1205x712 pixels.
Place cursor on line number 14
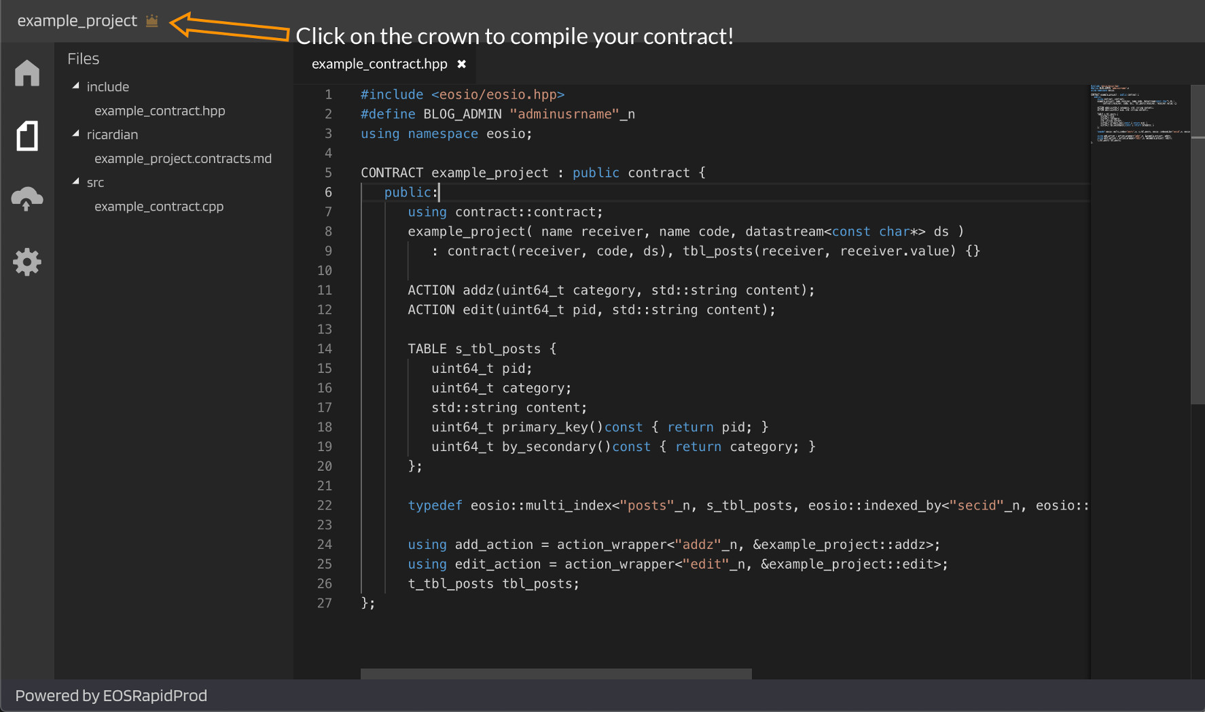pyautogui.click(x=325, y=349)
